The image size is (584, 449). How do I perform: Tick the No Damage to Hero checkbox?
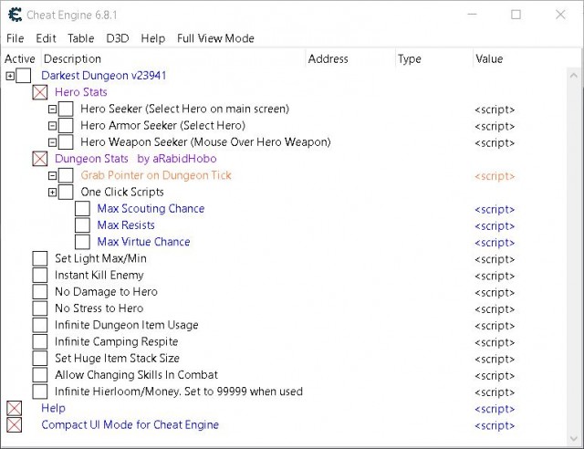click(x=40, y=292)
